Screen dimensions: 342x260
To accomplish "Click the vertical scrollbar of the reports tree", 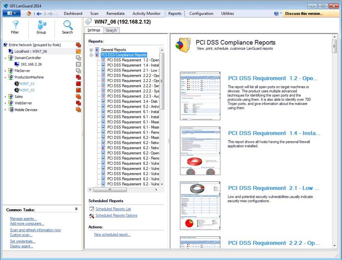I will [x=162, y=81].
